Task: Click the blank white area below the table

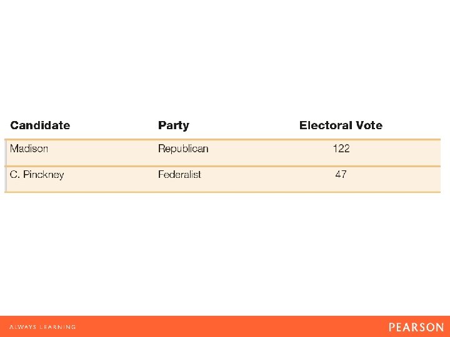Action: [x=225, y=250]
